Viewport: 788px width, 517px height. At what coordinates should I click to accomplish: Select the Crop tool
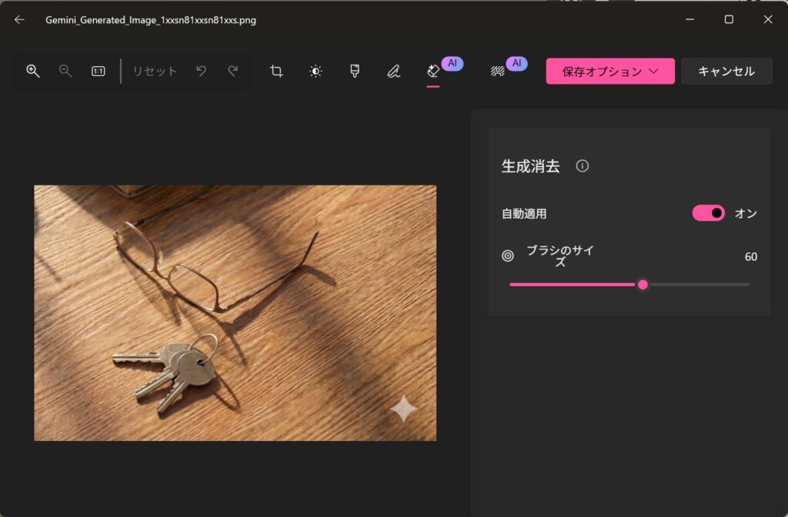click(x=276, y=71)
